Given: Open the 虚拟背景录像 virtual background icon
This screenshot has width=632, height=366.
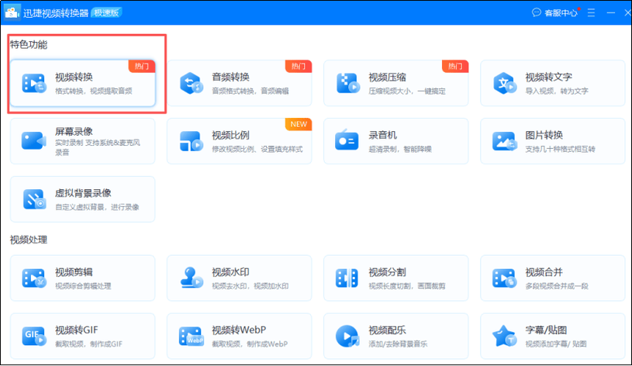Looking at the screenshot, I should [34, 199].
